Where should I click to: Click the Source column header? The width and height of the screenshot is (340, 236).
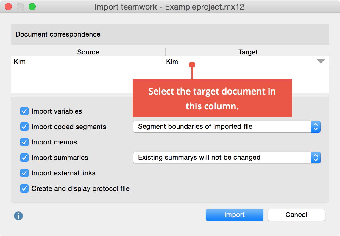click(x=88, y=52)
